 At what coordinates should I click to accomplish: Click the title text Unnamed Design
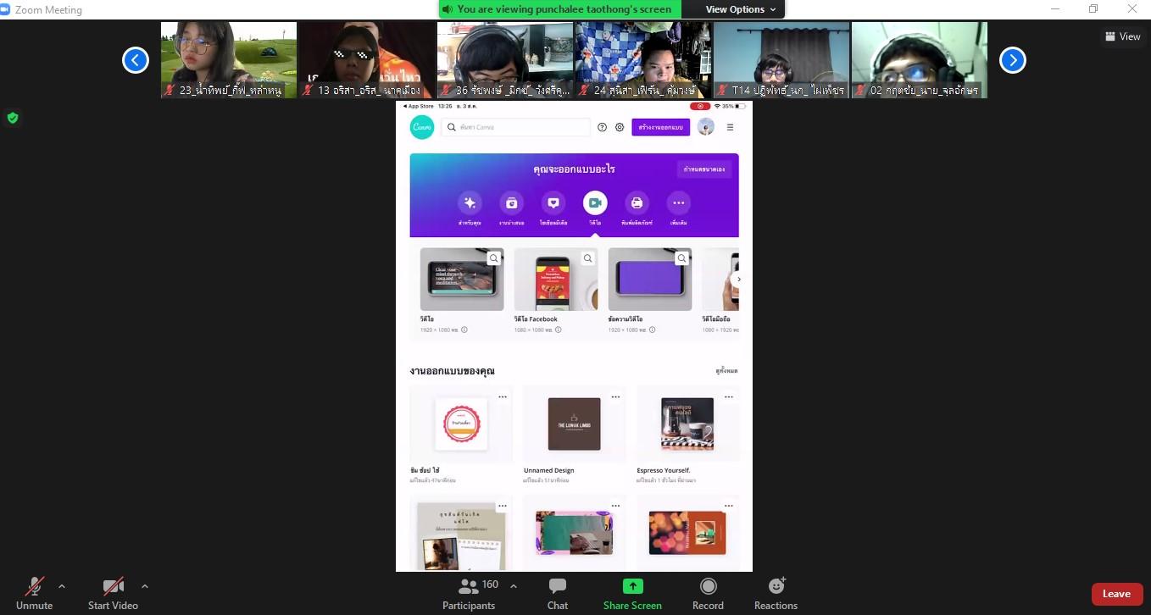[x=549, y=470]
